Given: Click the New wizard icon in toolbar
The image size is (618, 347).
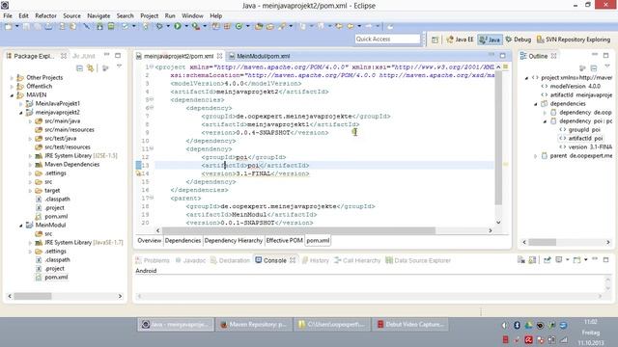Looking at the screenshot, I should click(9, 26).
